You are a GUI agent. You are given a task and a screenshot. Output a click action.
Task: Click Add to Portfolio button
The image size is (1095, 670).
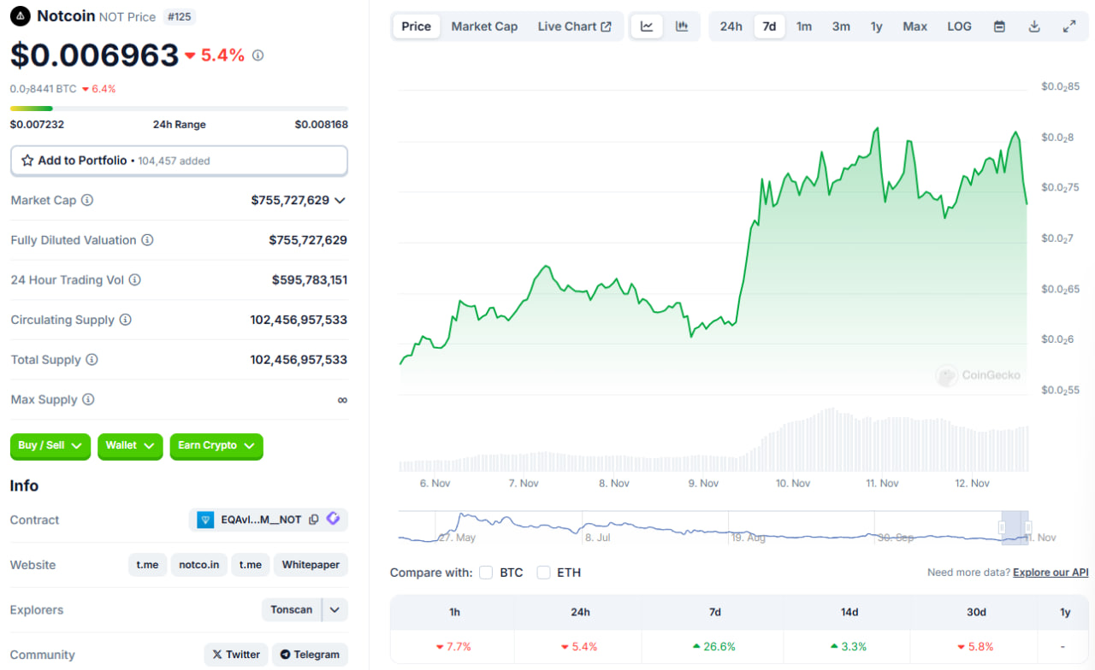point(179,161)
